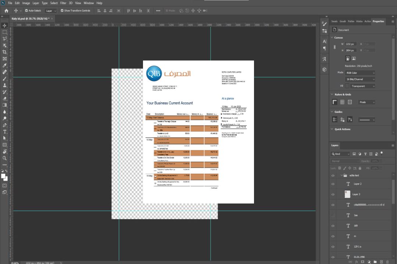
Task: Hide Layer 2 using its eye icon
Action: (x=333, y=184)
